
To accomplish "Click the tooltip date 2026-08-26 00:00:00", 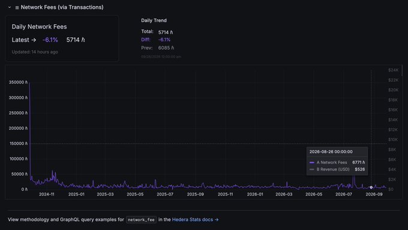I will pos(331,151).
